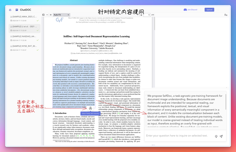This screenshot has width=236, height=152.
Task: Click the CVF logo in the PDF header
Action: 60,20
